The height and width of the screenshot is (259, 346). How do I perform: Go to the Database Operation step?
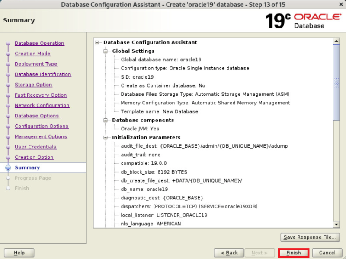[39, 43]
